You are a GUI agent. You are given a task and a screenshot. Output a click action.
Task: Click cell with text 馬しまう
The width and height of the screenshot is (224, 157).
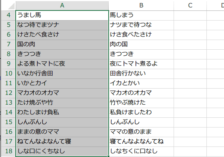click(141, 15)
